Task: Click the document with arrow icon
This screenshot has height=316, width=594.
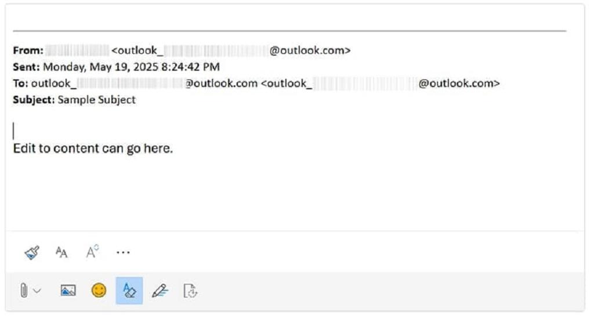Action: pos(190,290)
